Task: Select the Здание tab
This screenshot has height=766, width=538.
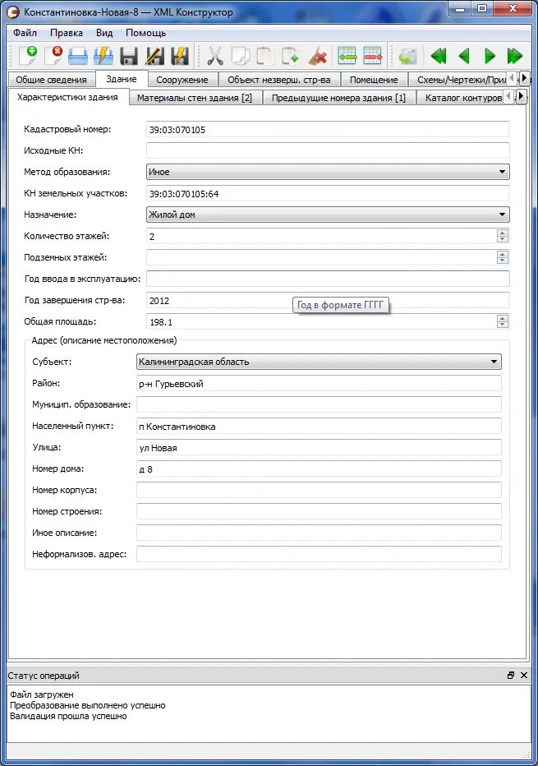Action: [x=122, y=79]
